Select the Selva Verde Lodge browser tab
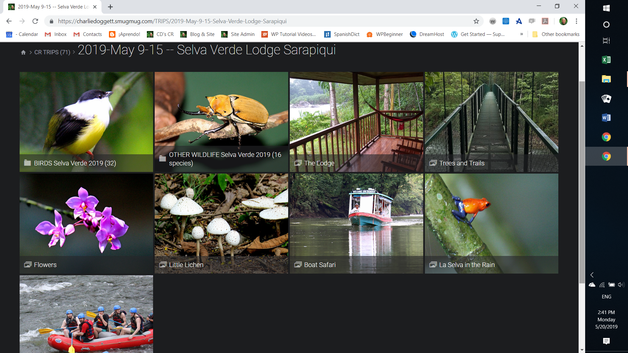This screenshot has height=353, width=628. coord(52,7)
